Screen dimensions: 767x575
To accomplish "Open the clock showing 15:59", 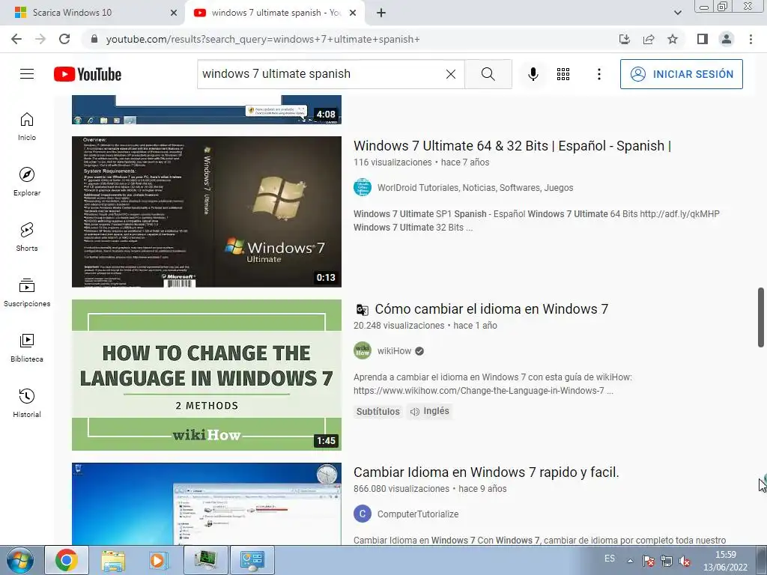I will 725,561.
